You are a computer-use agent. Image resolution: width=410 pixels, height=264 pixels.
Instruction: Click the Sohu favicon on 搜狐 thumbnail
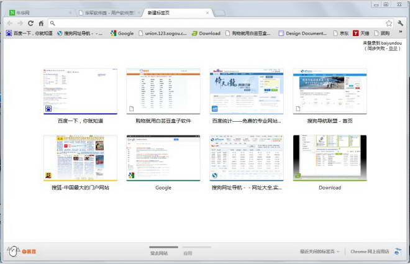pos(48,175)
